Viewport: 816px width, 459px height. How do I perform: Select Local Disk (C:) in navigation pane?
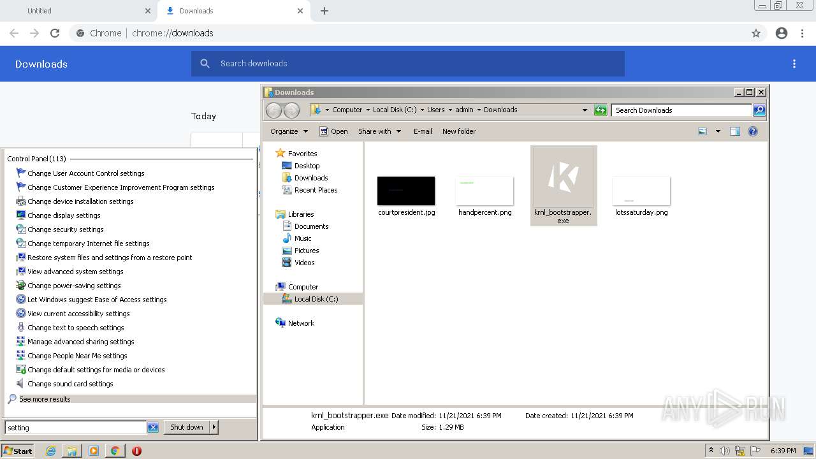click(316, 299)
